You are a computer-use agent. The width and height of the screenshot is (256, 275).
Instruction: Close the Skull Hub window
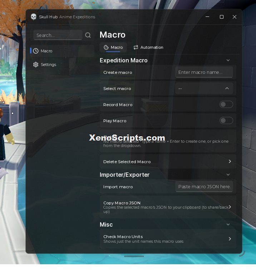click(x=235, y=17)
